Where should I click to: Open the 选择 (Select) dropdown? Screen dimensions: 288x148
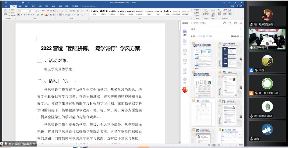[197, 16]
